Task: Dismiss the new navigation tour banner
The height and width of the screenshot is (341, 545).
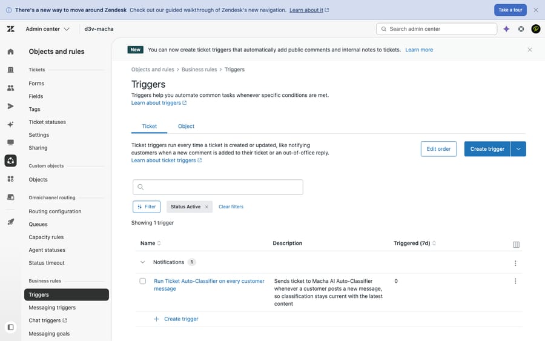Action: (536, 10)
